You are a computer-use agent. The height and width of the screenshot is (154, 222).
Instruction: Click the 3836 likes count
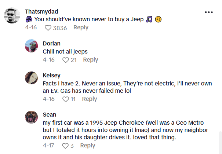(61, 28)
